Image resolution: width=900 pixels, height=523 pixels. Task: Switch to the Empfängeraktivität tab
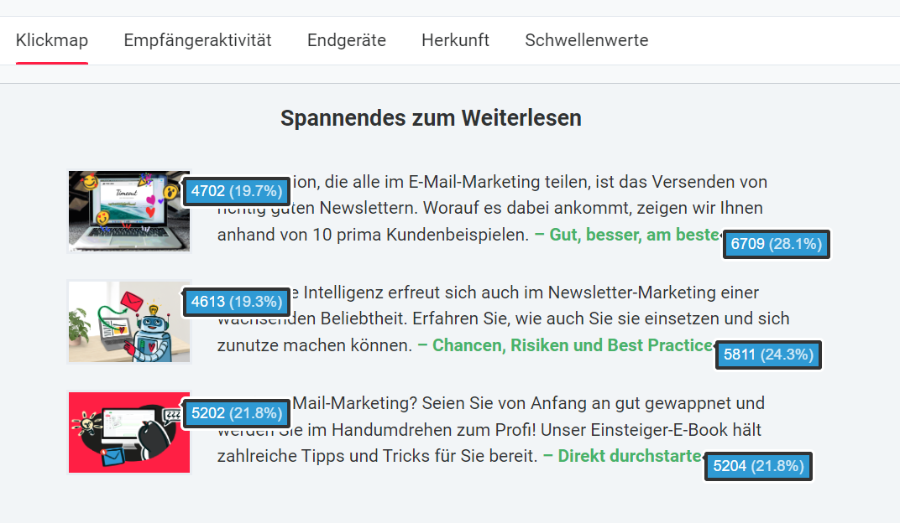197,40
